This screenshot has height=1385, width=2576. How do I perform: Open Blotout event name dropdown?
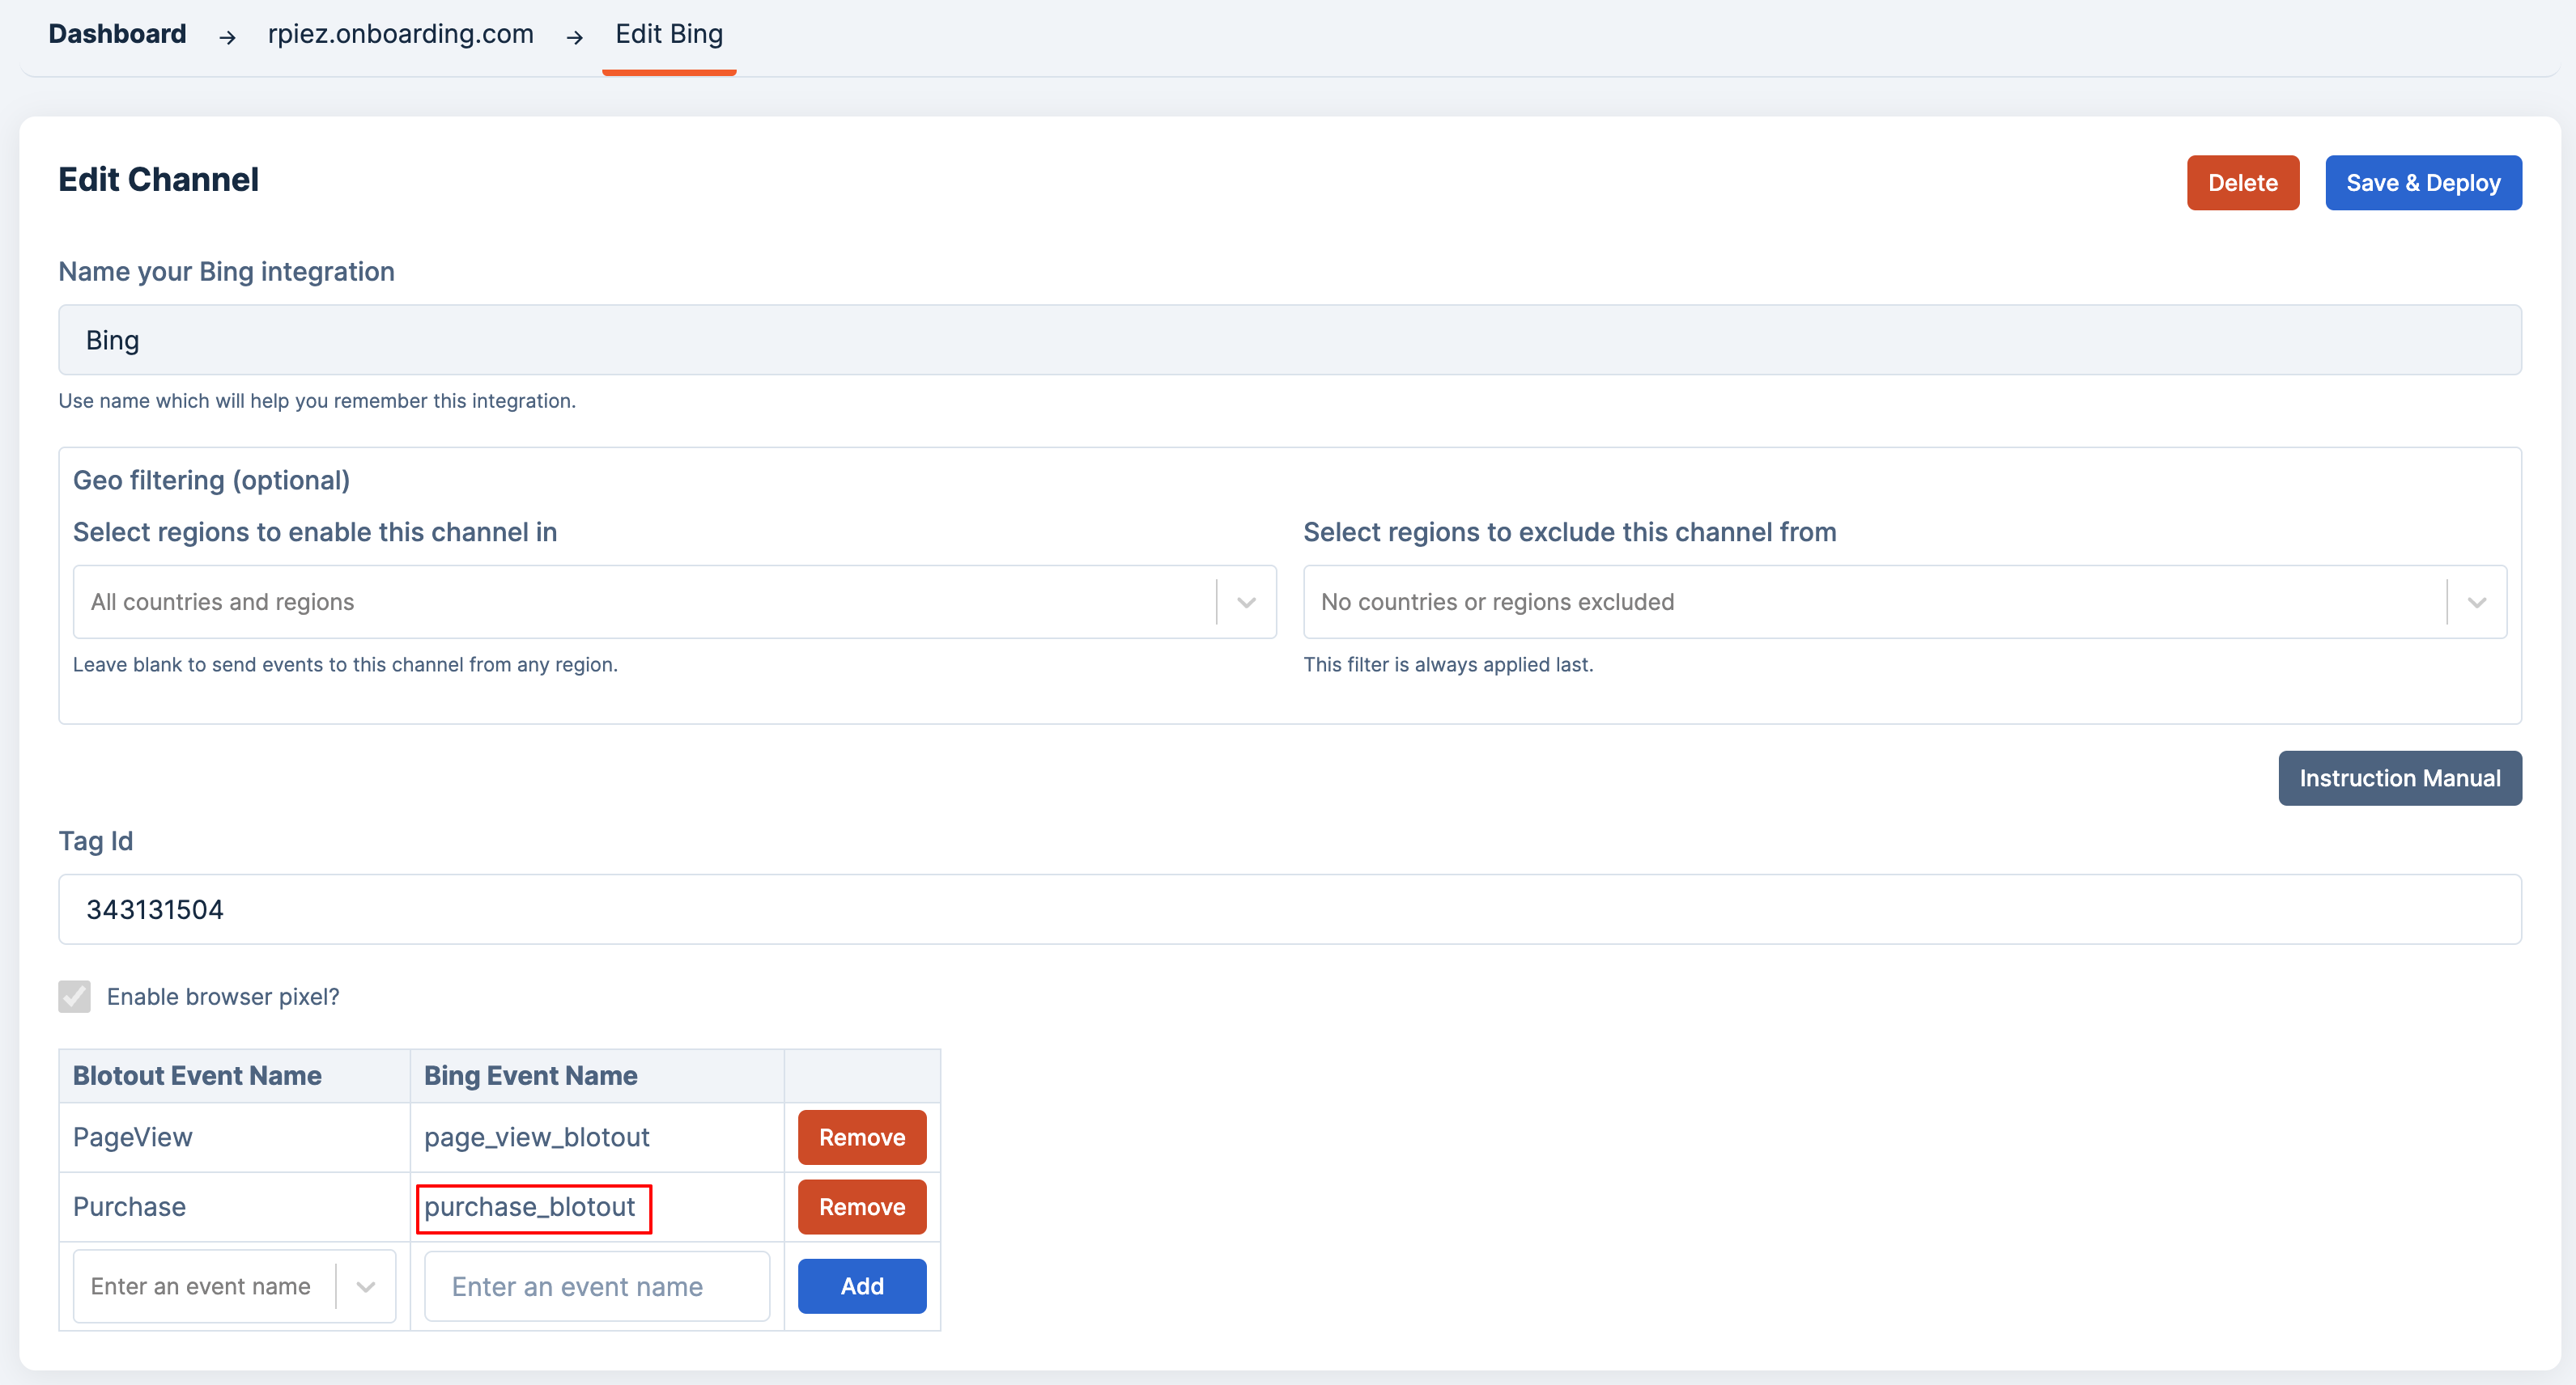(x=200, y=1286)
